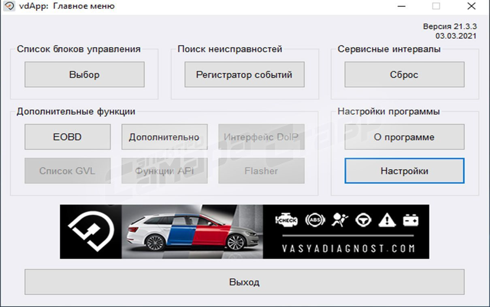The height and width of the screenshot is (307, 490).
Task: Click the vdApp title bar icon
Action: point(10,6)
